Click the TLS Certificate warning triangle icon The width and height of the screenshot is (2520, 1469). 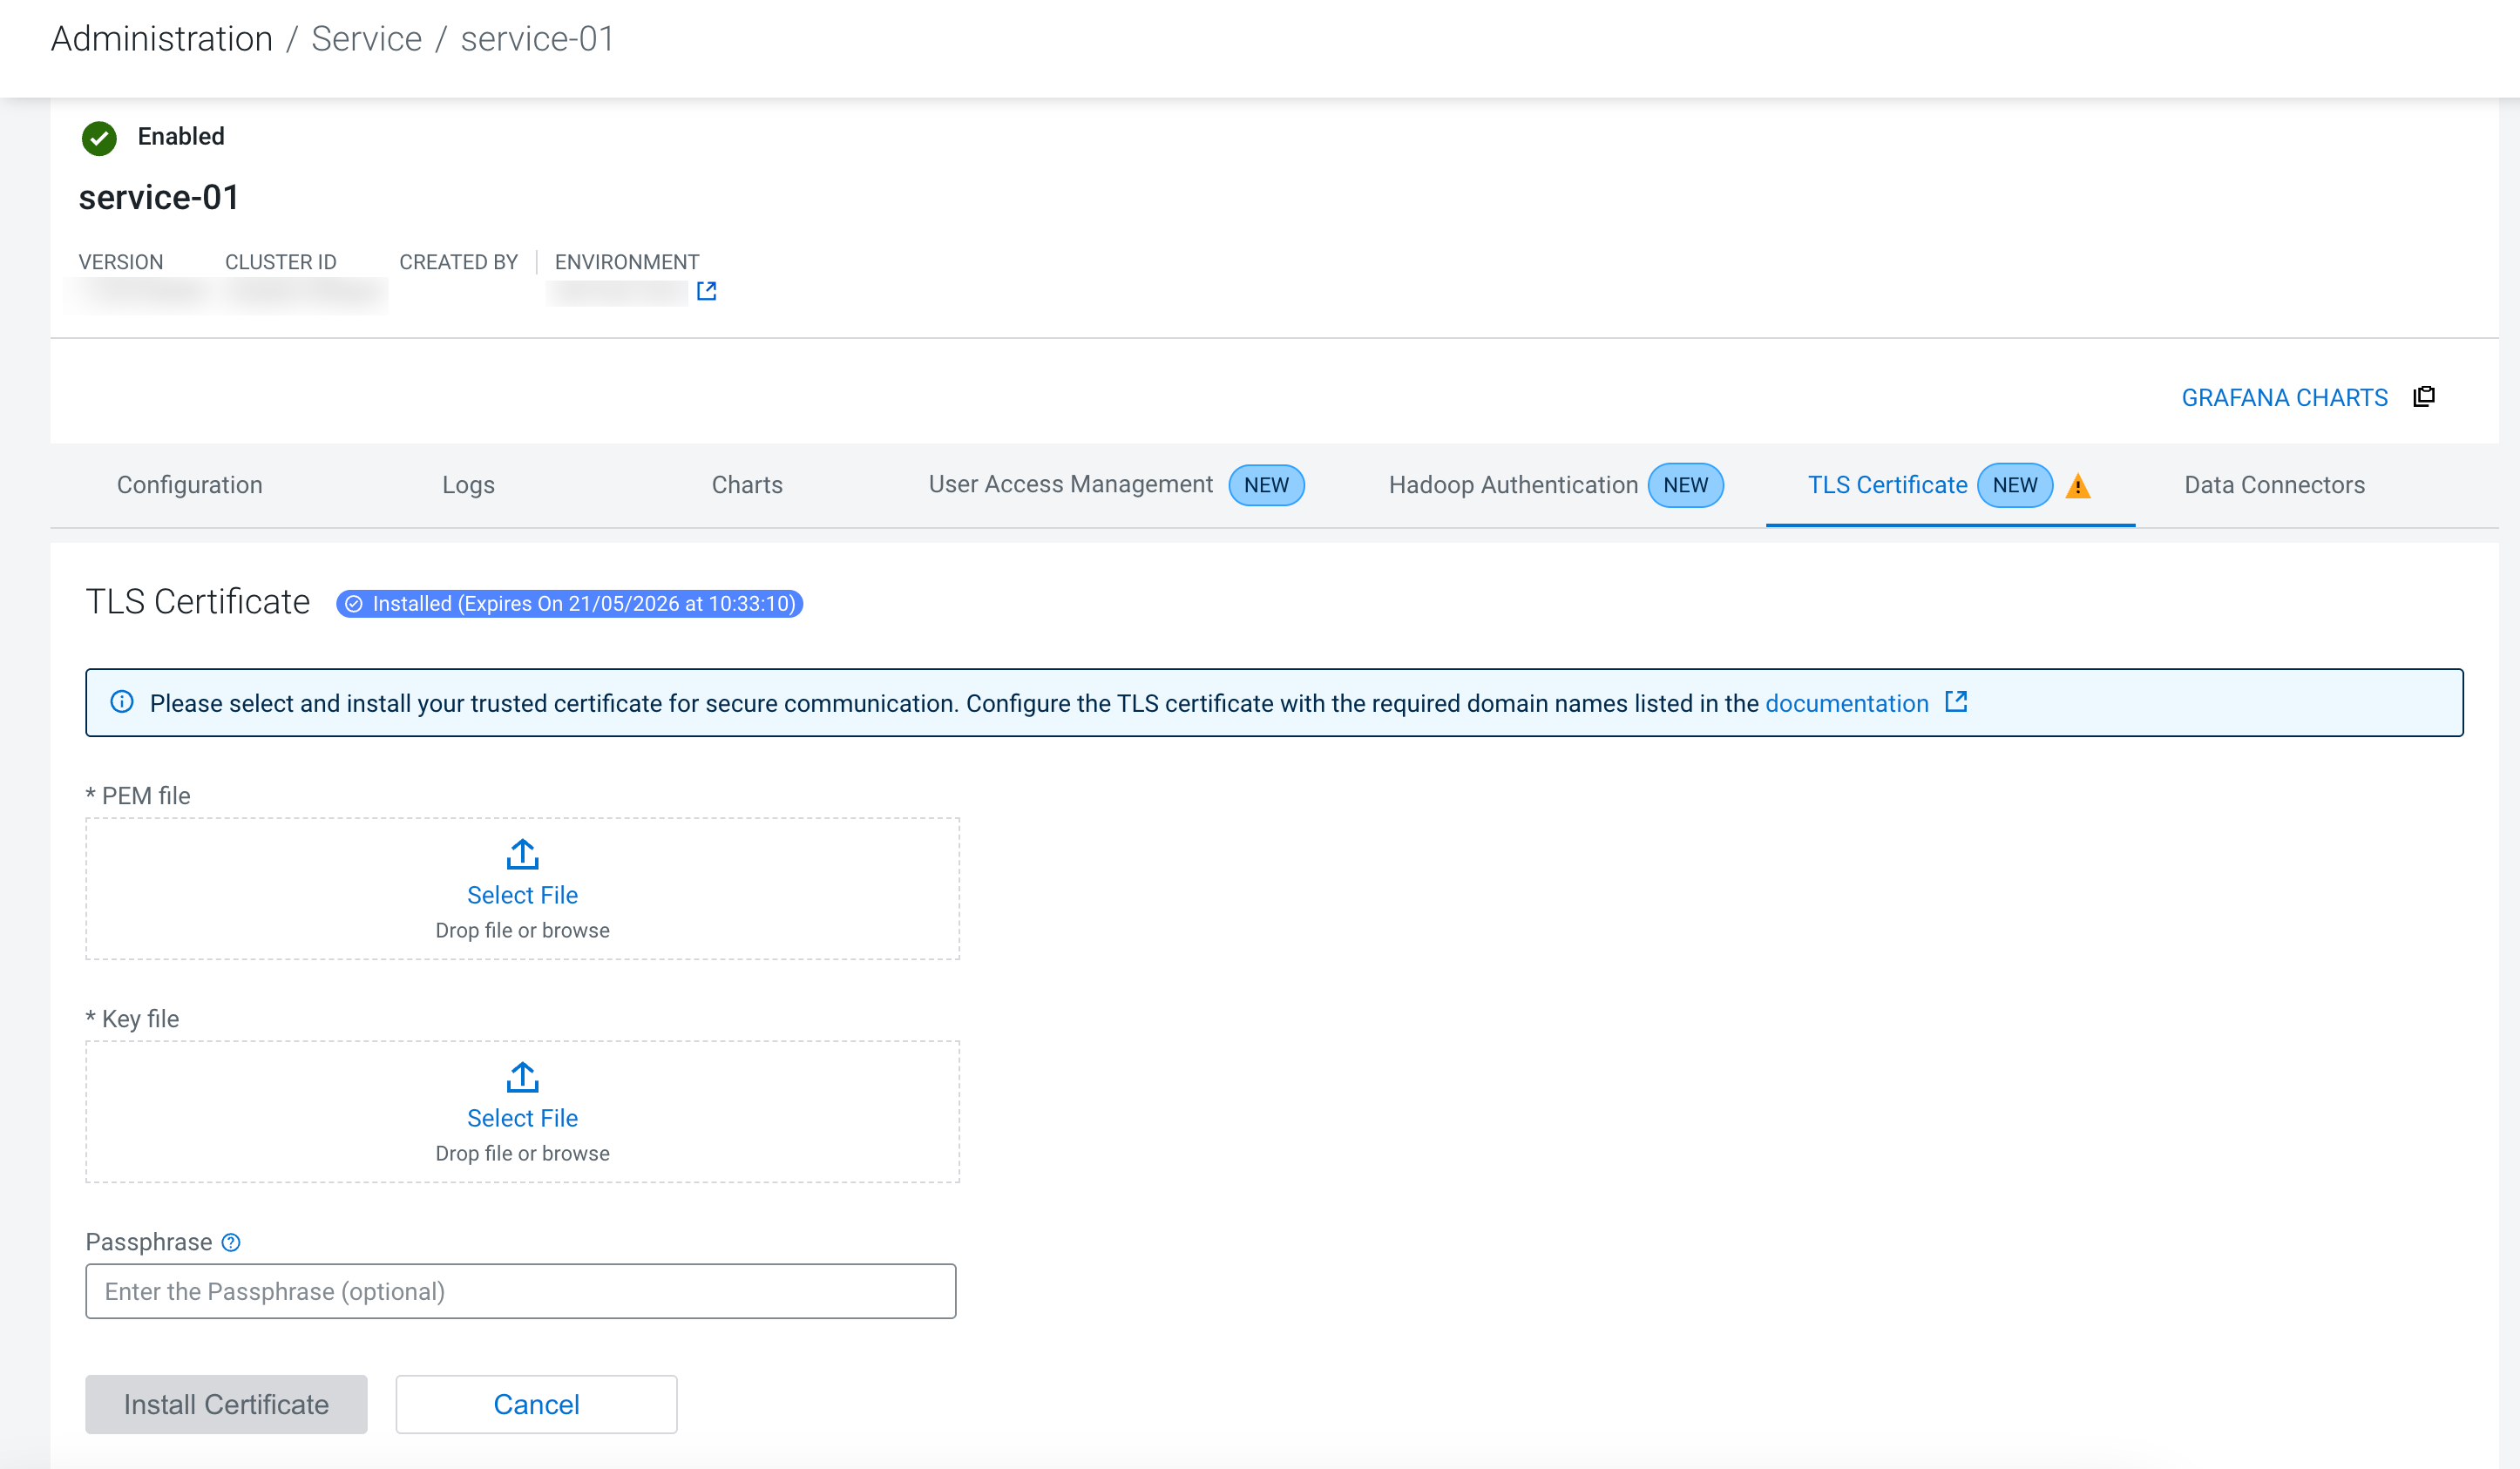point(2077,486)
